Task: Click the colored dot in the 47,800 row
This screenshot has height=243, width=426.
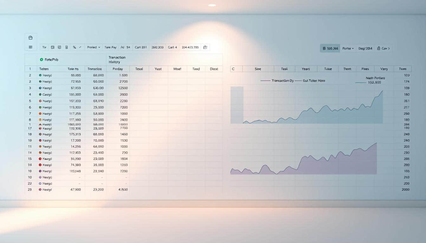Action: pos(40,190)
